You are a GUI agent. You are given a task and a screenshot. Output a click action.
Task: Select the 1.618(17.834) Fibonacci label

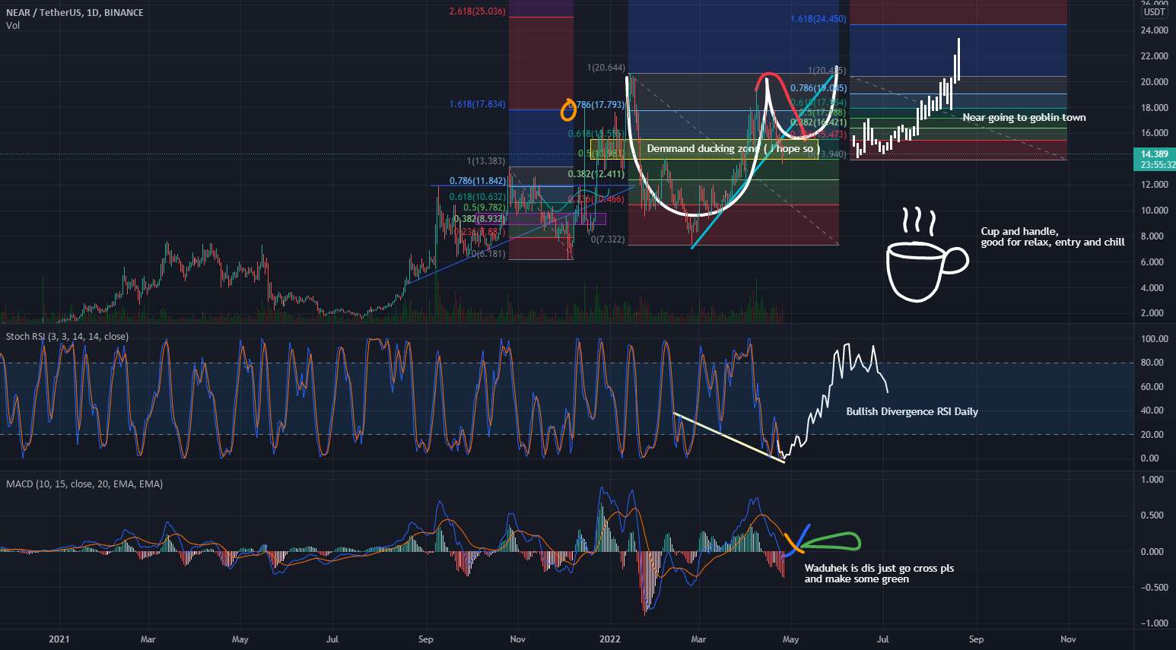[477, 104]
